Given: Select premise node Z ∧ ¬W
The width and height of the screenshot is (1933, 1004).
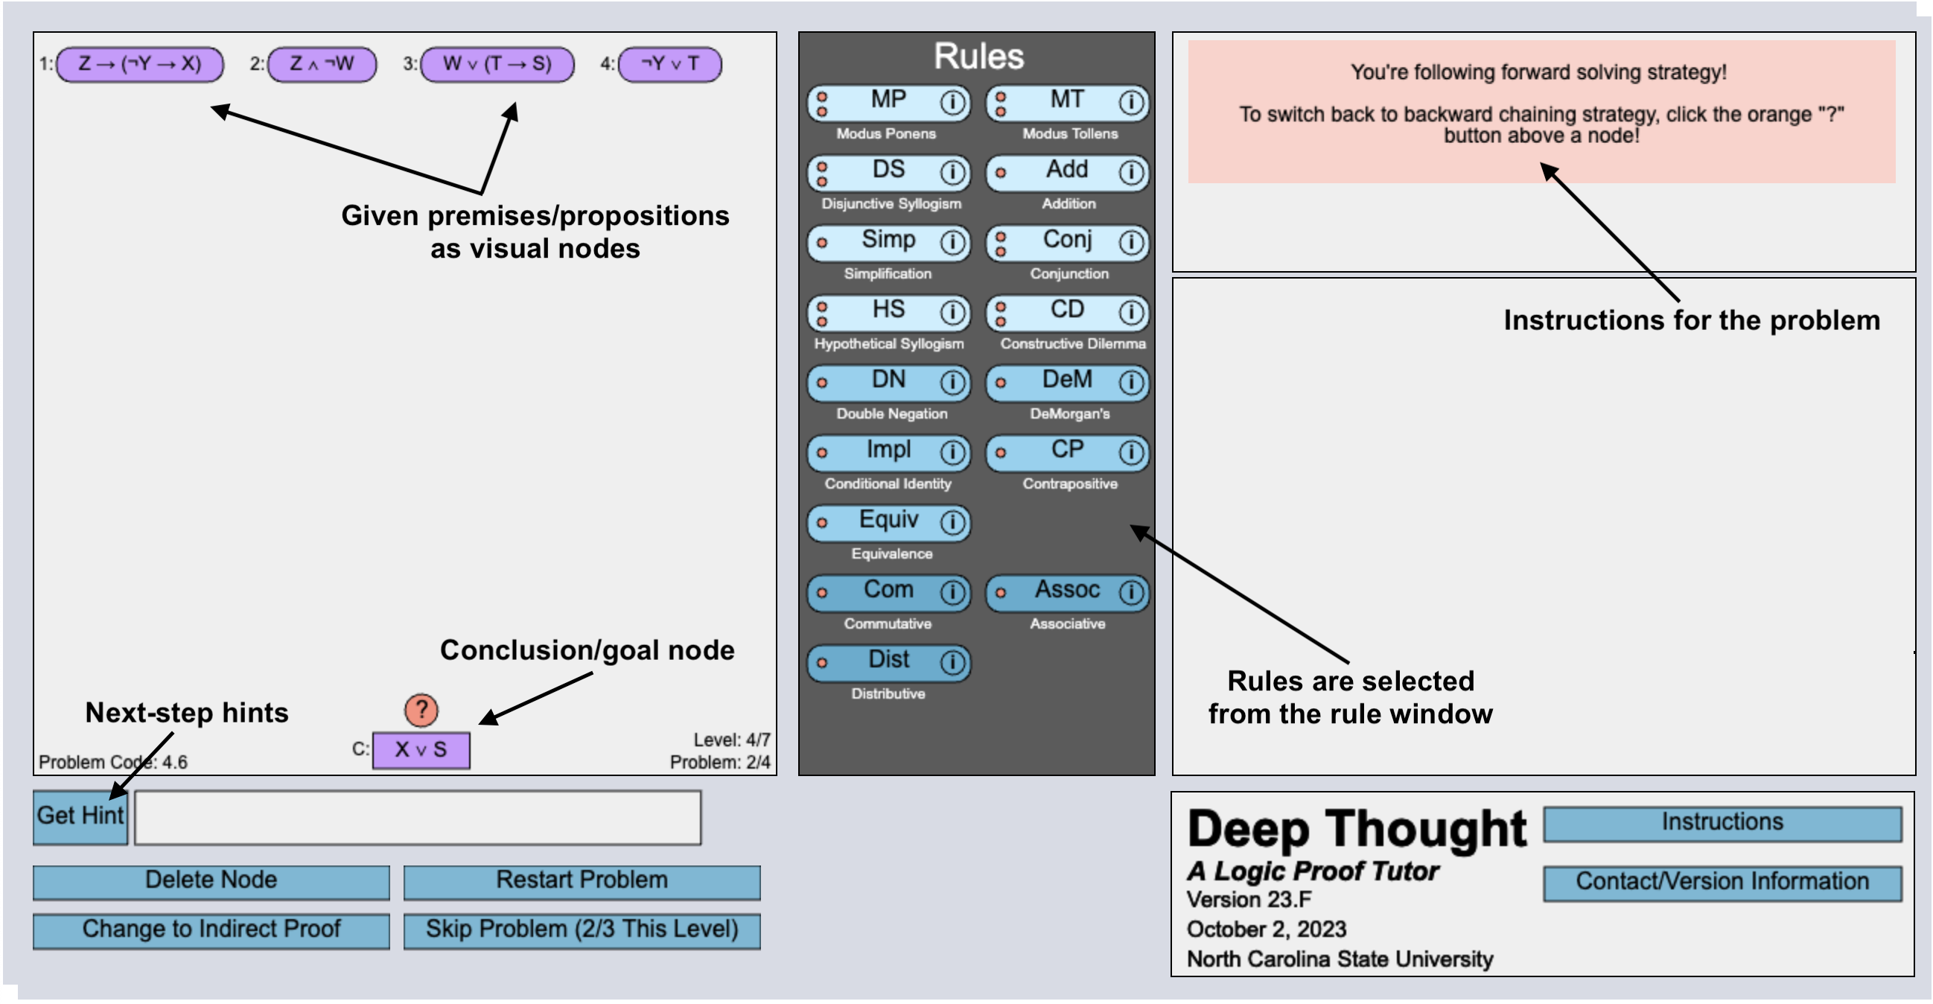Looking at the screenshot, I should 322,65.
